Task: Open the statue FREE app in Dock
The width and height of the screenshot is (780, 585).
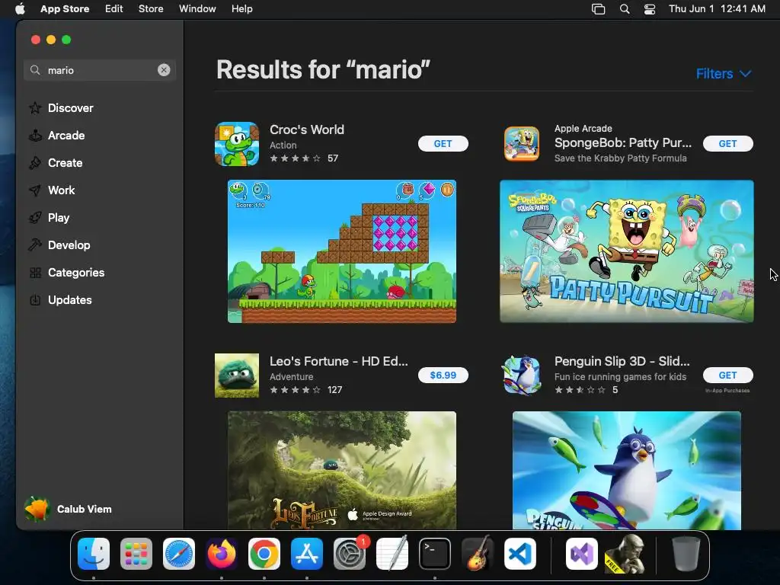Action: pos(625,553)
